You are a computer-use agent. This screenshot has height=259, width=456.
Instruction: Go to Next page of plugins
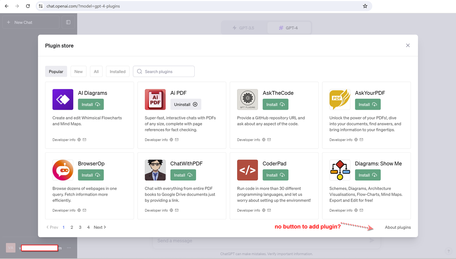(x=100, y=227)
